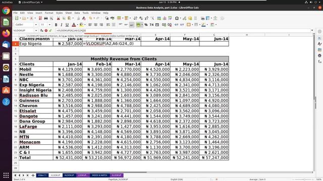Insert a chart using chart icon

tap(165, 18)
